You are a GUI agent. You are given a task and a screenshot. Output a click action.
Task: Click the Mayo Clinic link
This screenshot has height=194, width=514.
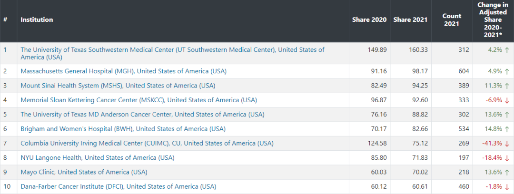(84, 172)
